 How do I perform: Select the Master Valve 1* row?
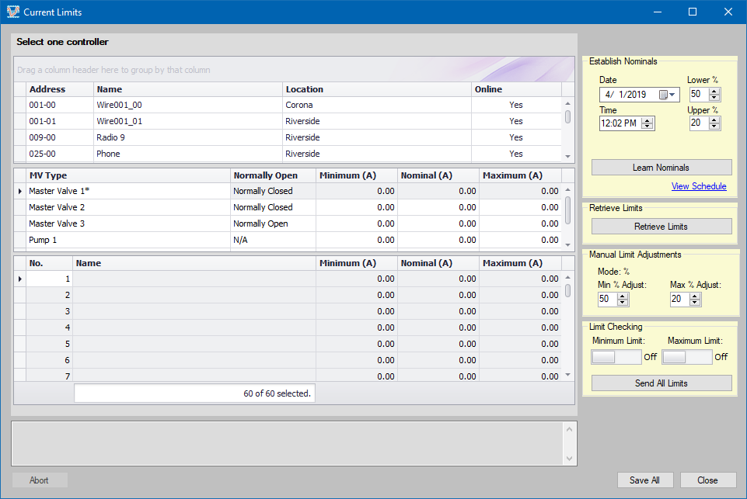[x=288, y=191]
